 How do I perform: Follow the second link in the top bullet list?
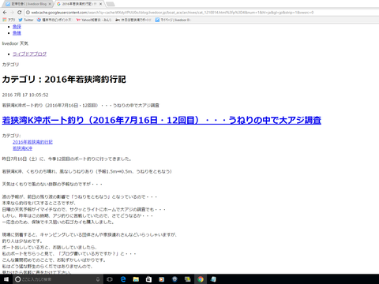pos(17,33)
